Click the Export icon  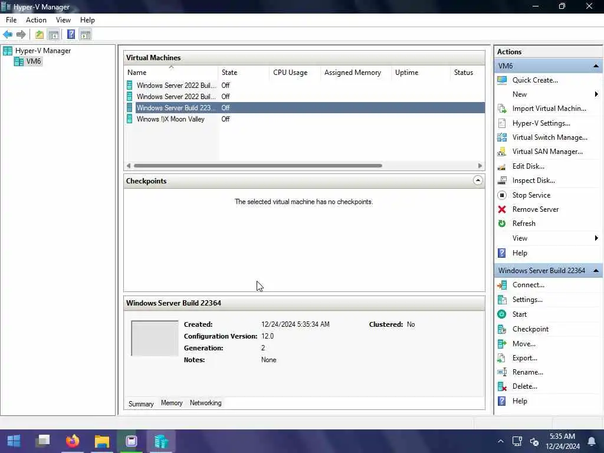click(502, 358)
